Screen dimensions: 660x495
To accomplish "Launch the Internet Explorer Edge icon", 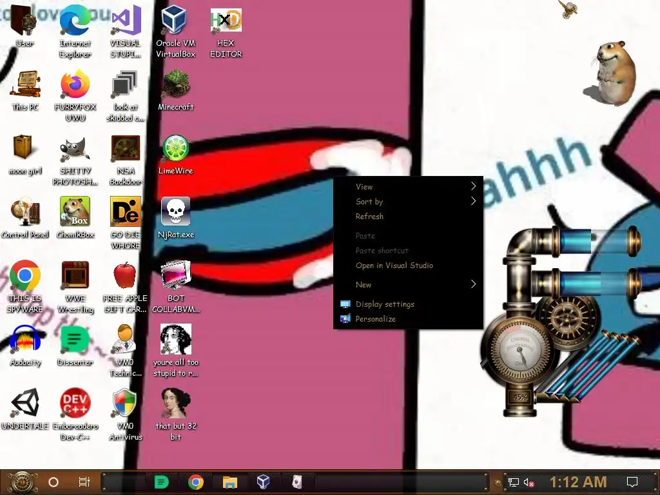I will pyautogui.click(x=75, y=32).
